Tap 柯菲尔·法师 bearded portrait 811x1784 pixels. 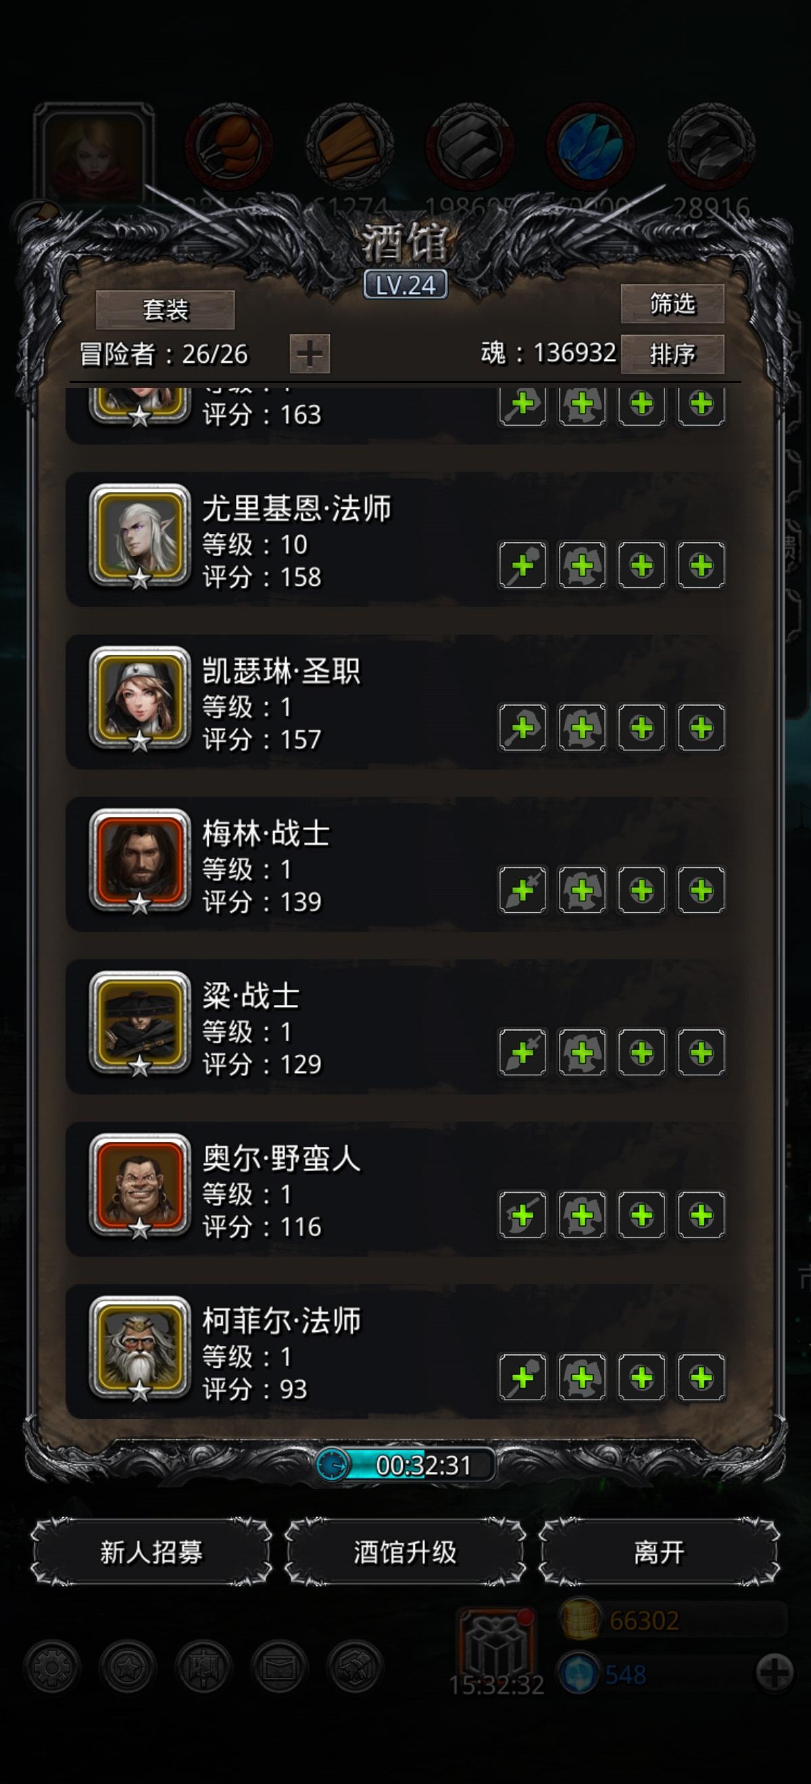(140, 1347)
